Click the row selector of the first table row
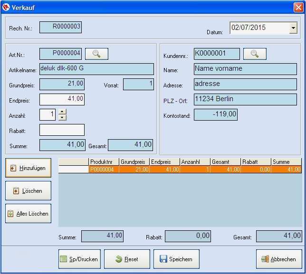 [x=74, y=169]
